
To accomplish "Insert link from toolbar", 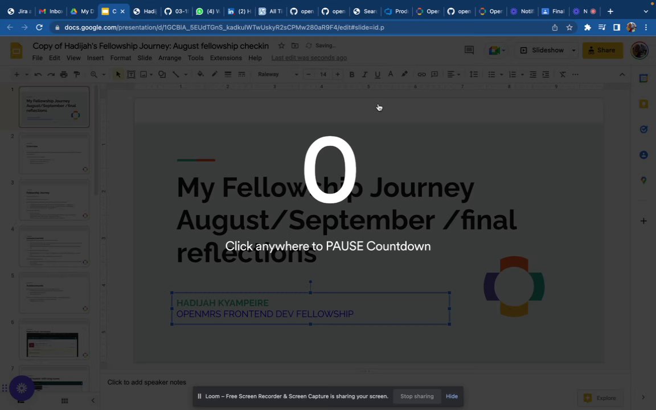I will tap(421, 75).
